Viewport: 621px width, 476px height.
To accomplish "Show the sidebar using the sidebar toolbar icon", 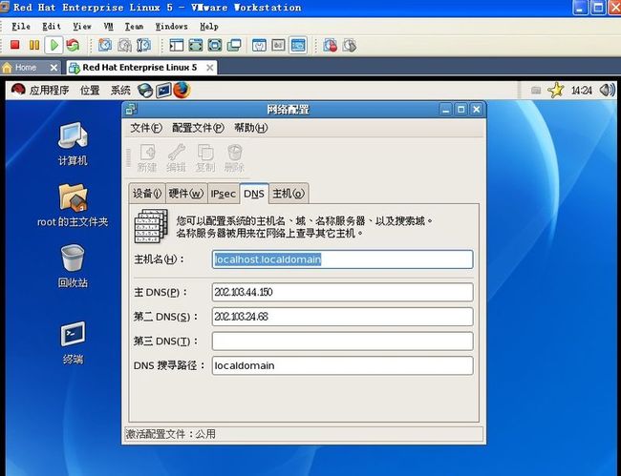I will coord(176,45).
